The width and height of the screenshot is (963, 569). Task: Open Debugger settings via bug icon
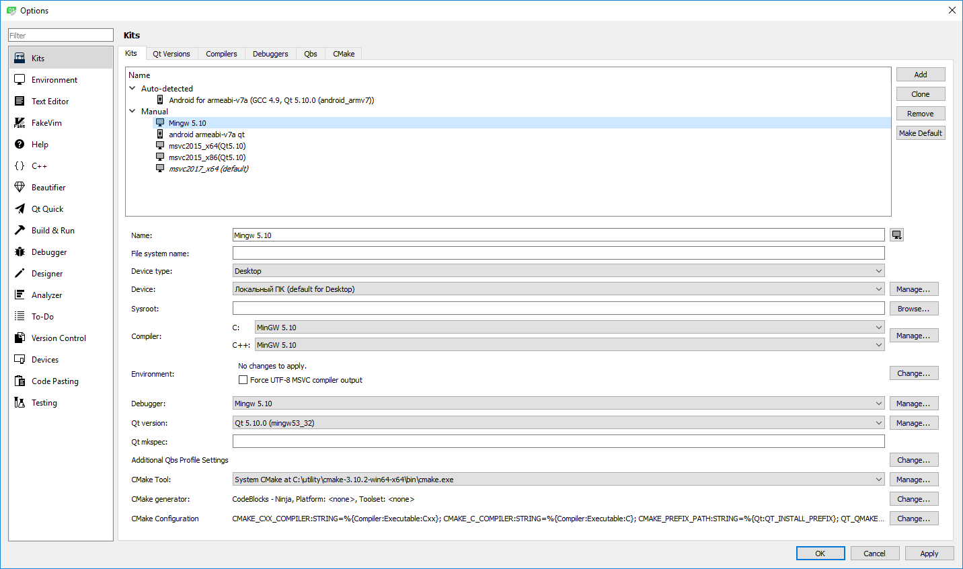click(x=20, y=252)
